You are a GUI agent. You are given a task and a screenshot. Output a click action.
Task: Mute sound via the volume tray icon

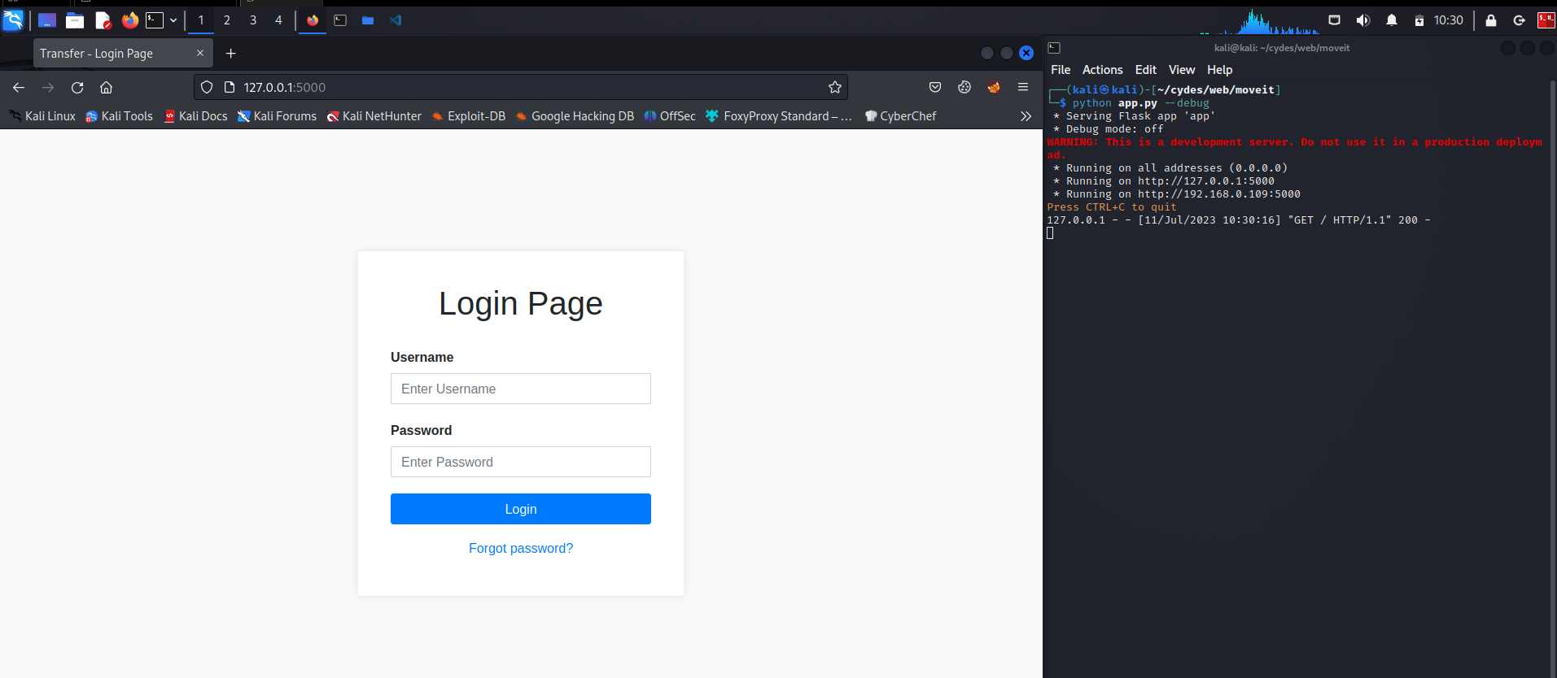pos(1362,20)
